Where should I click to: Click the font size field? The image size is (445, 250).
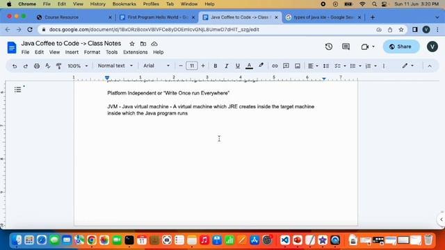(192, 66)
